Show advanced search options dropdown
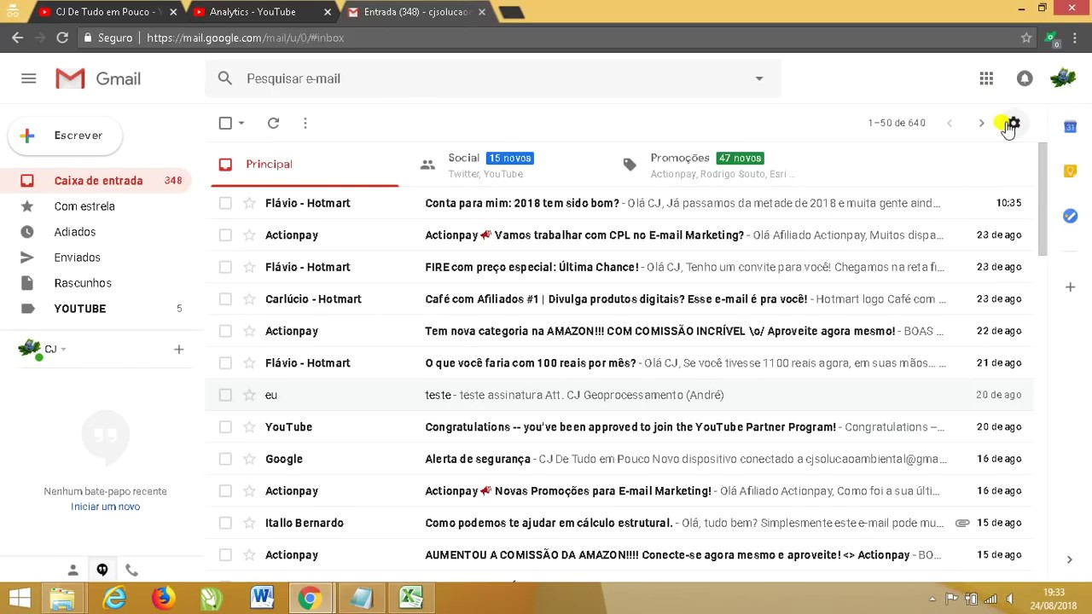 (759, 78)
